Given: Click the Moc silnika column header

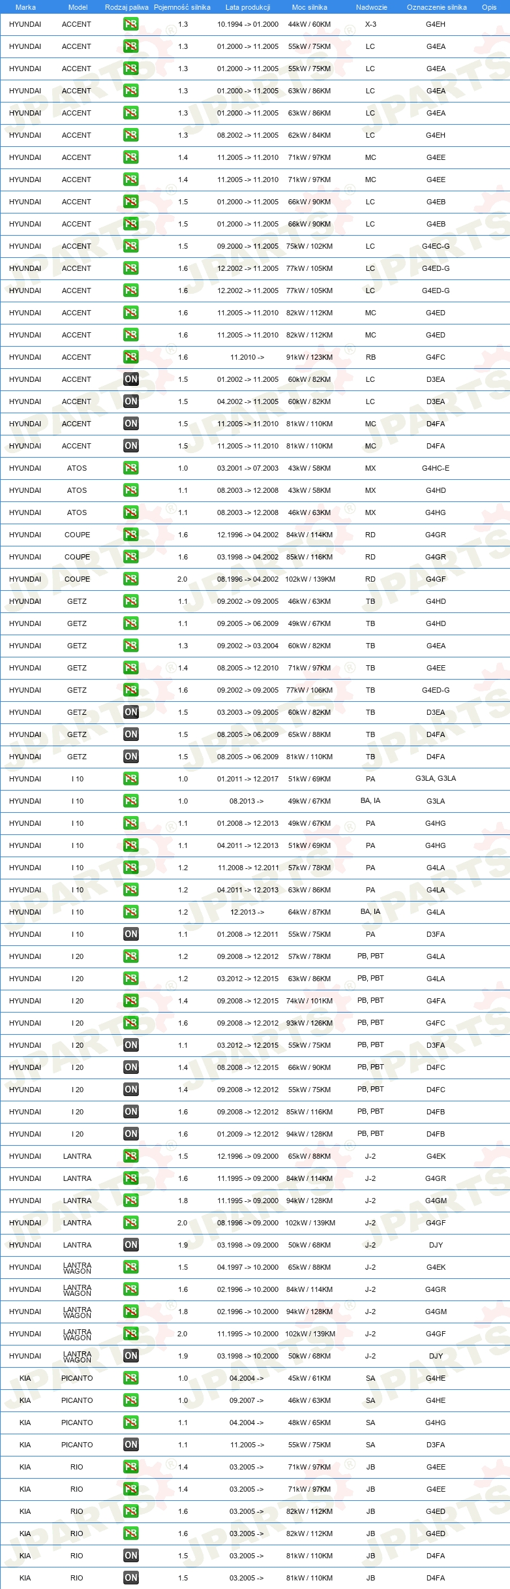Looking at the screenshot, I should tap(309, 7).
